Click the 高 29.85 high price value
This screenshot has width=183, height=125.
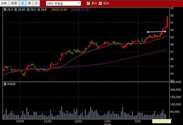[x=20, y=10]
